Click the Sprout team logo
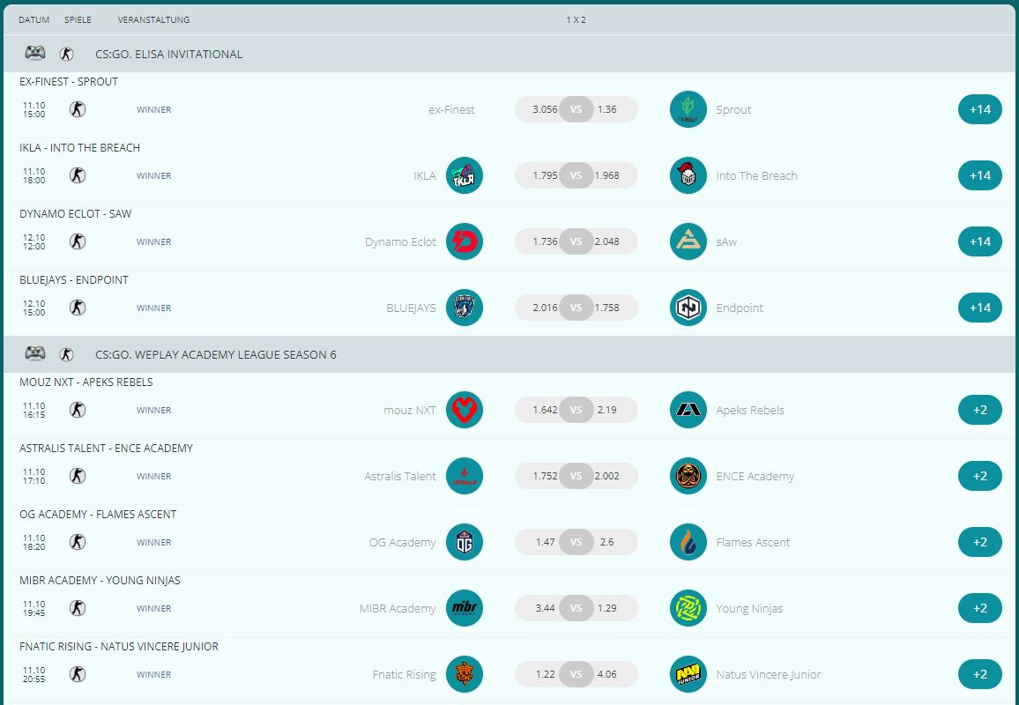The image size is (1019, 705). 688,109
